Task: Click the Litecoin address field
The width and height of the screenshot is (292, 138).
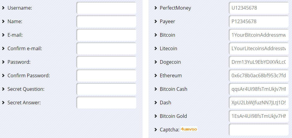Action: [x=259, y=48]
